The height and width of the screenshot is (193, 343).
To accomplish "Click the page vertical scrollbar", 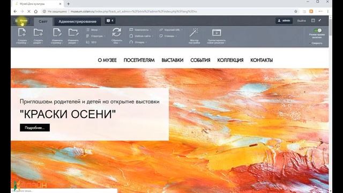I will [331, 104].
